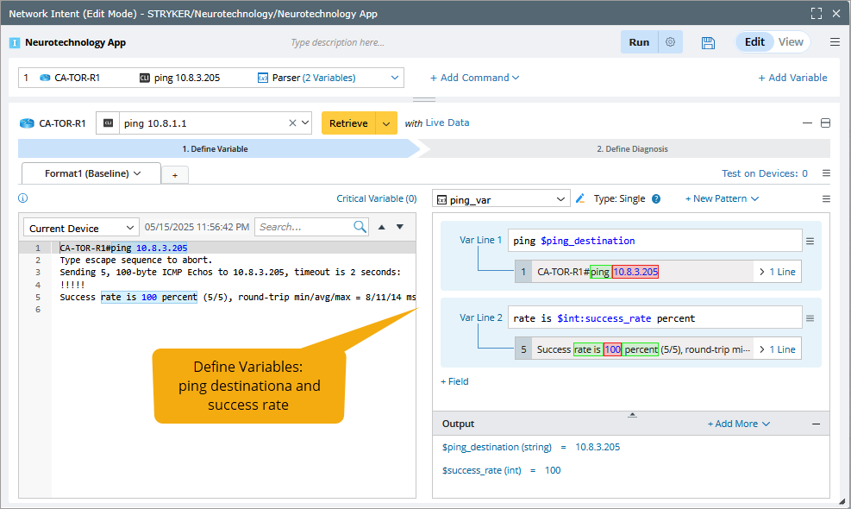
Task: Open Run settings gear
Action: pyautogui.click(x=670, y=42)
